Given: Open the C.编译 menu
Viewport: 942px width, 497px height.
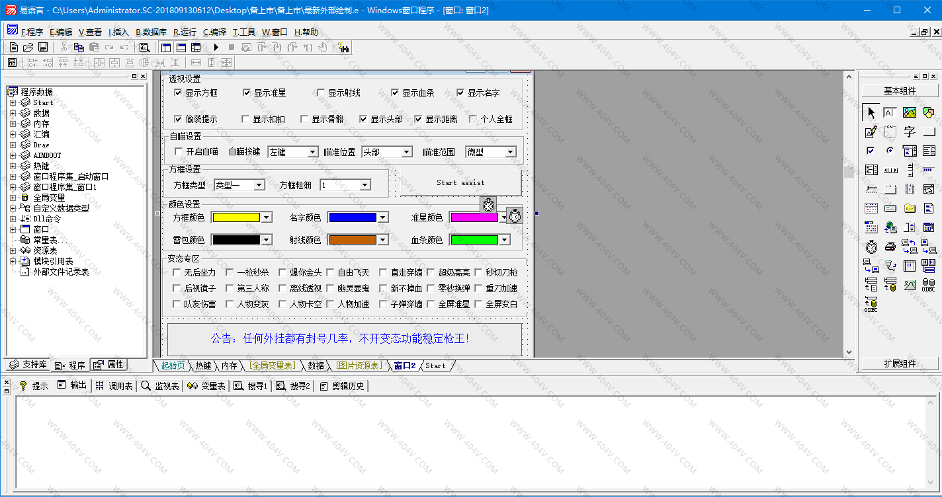Looking at the screenshot, I should [214, 32].
